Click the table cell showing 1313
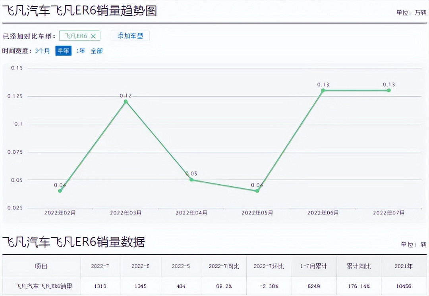429x296 pixels. coord(100,286)
